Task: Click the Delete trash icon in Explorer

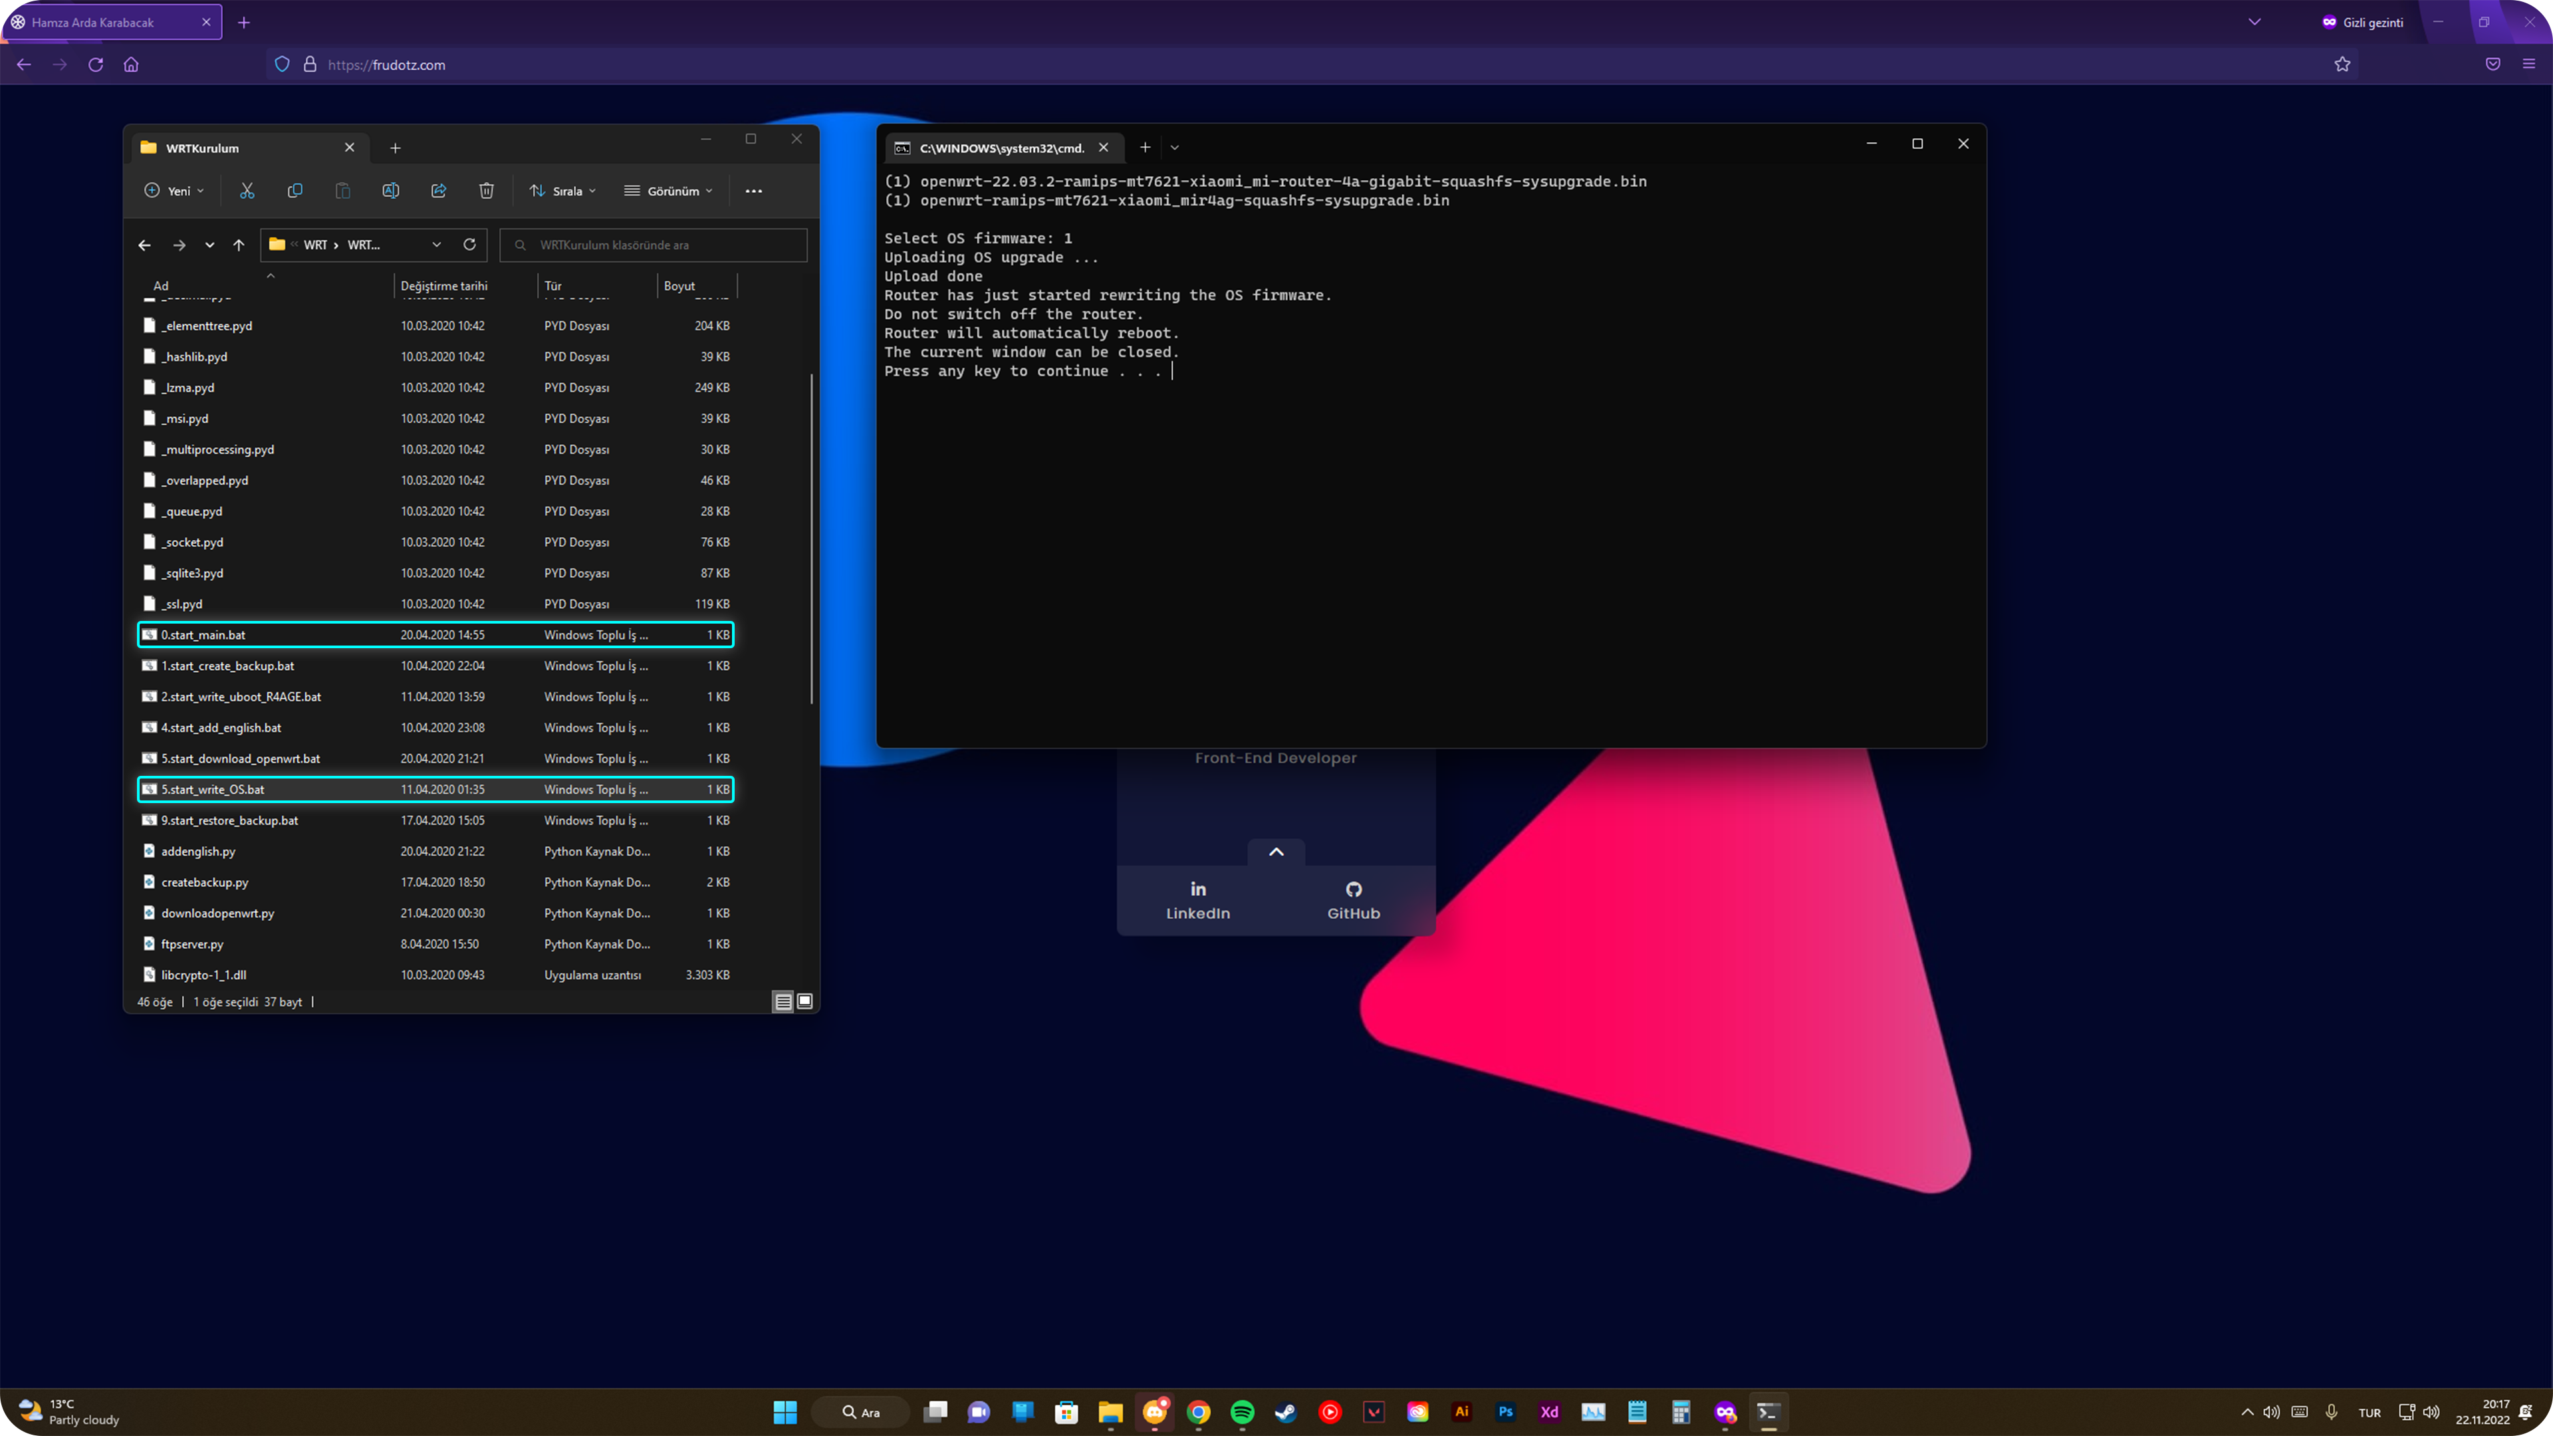Action: click(x=487, y=190)
